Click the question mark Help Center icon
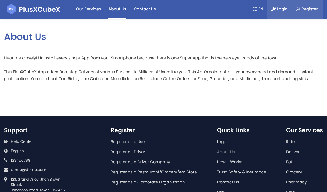 coord(6,141)
